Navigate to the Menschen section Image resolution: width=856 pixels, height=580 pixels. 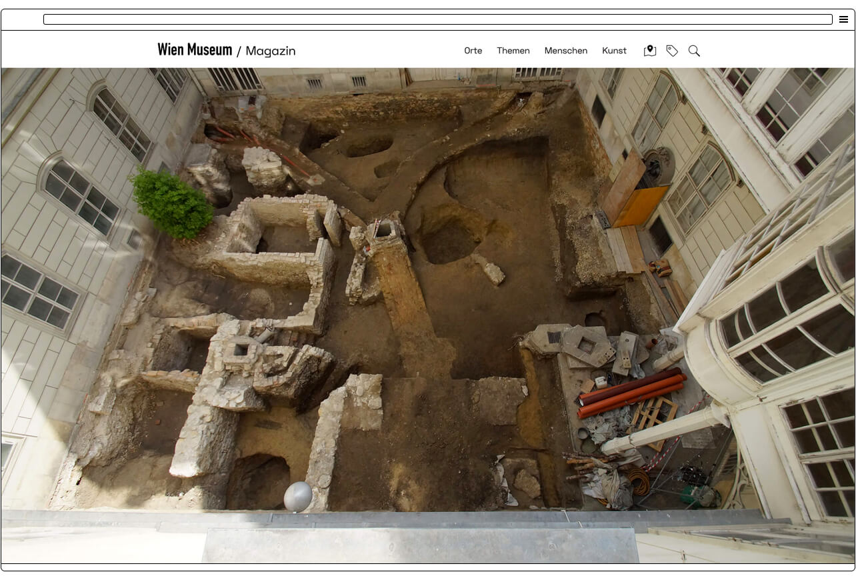(x=566, y=51)
